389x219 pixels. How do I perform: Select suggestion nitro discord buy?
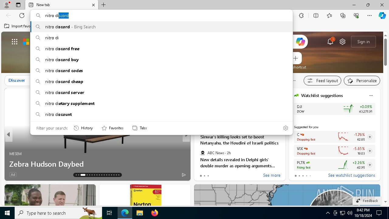[162, 60]
